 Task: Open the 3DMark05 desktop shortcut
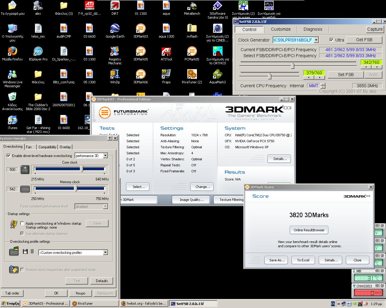(x=141, y=54)
